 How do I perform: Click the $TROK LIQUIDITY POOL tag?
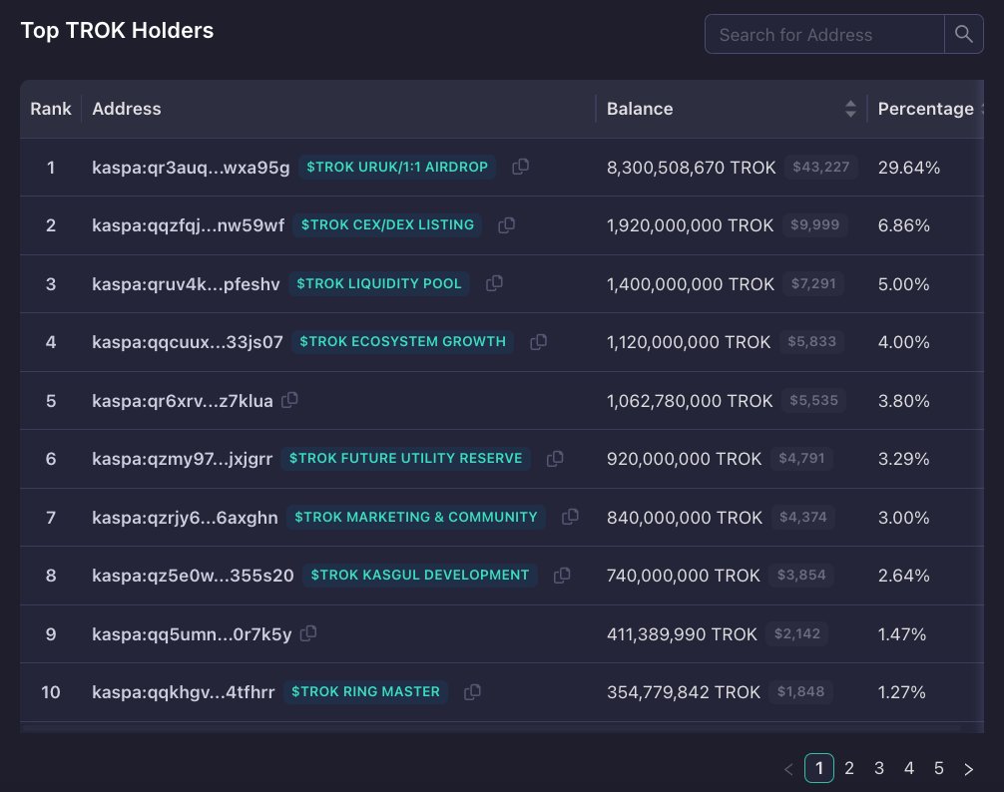379,283
